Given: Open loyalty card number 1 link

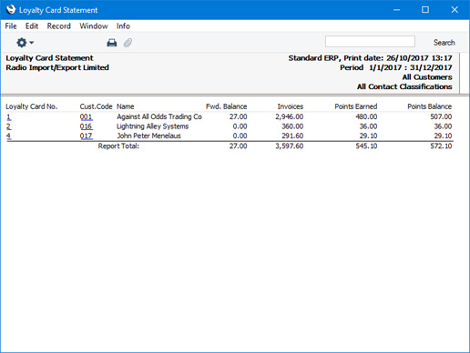Looking at the screenshot, I should (9, 116).
